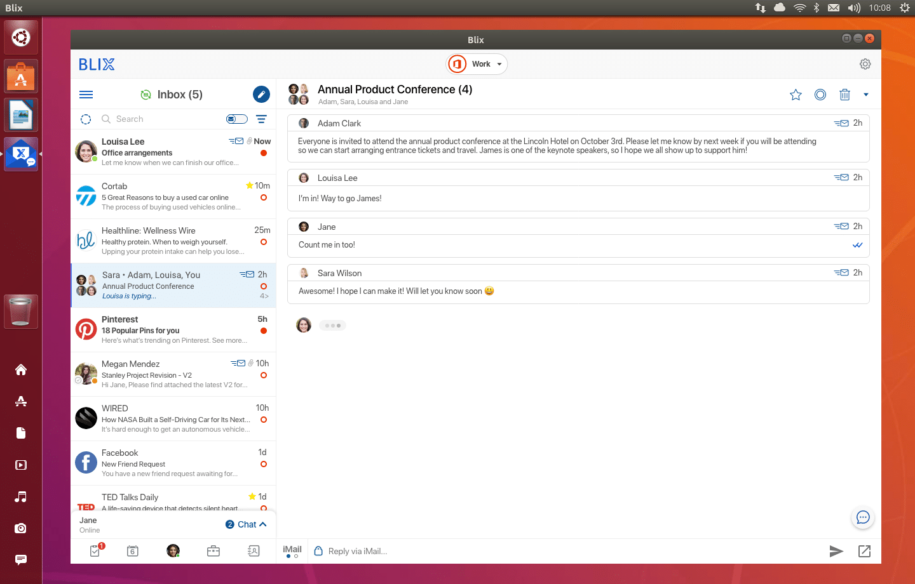Open the Facebook New Friend Request email

173,463
